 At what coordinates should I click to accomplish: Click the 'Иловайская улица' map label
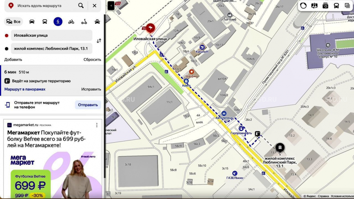point(150,39)
